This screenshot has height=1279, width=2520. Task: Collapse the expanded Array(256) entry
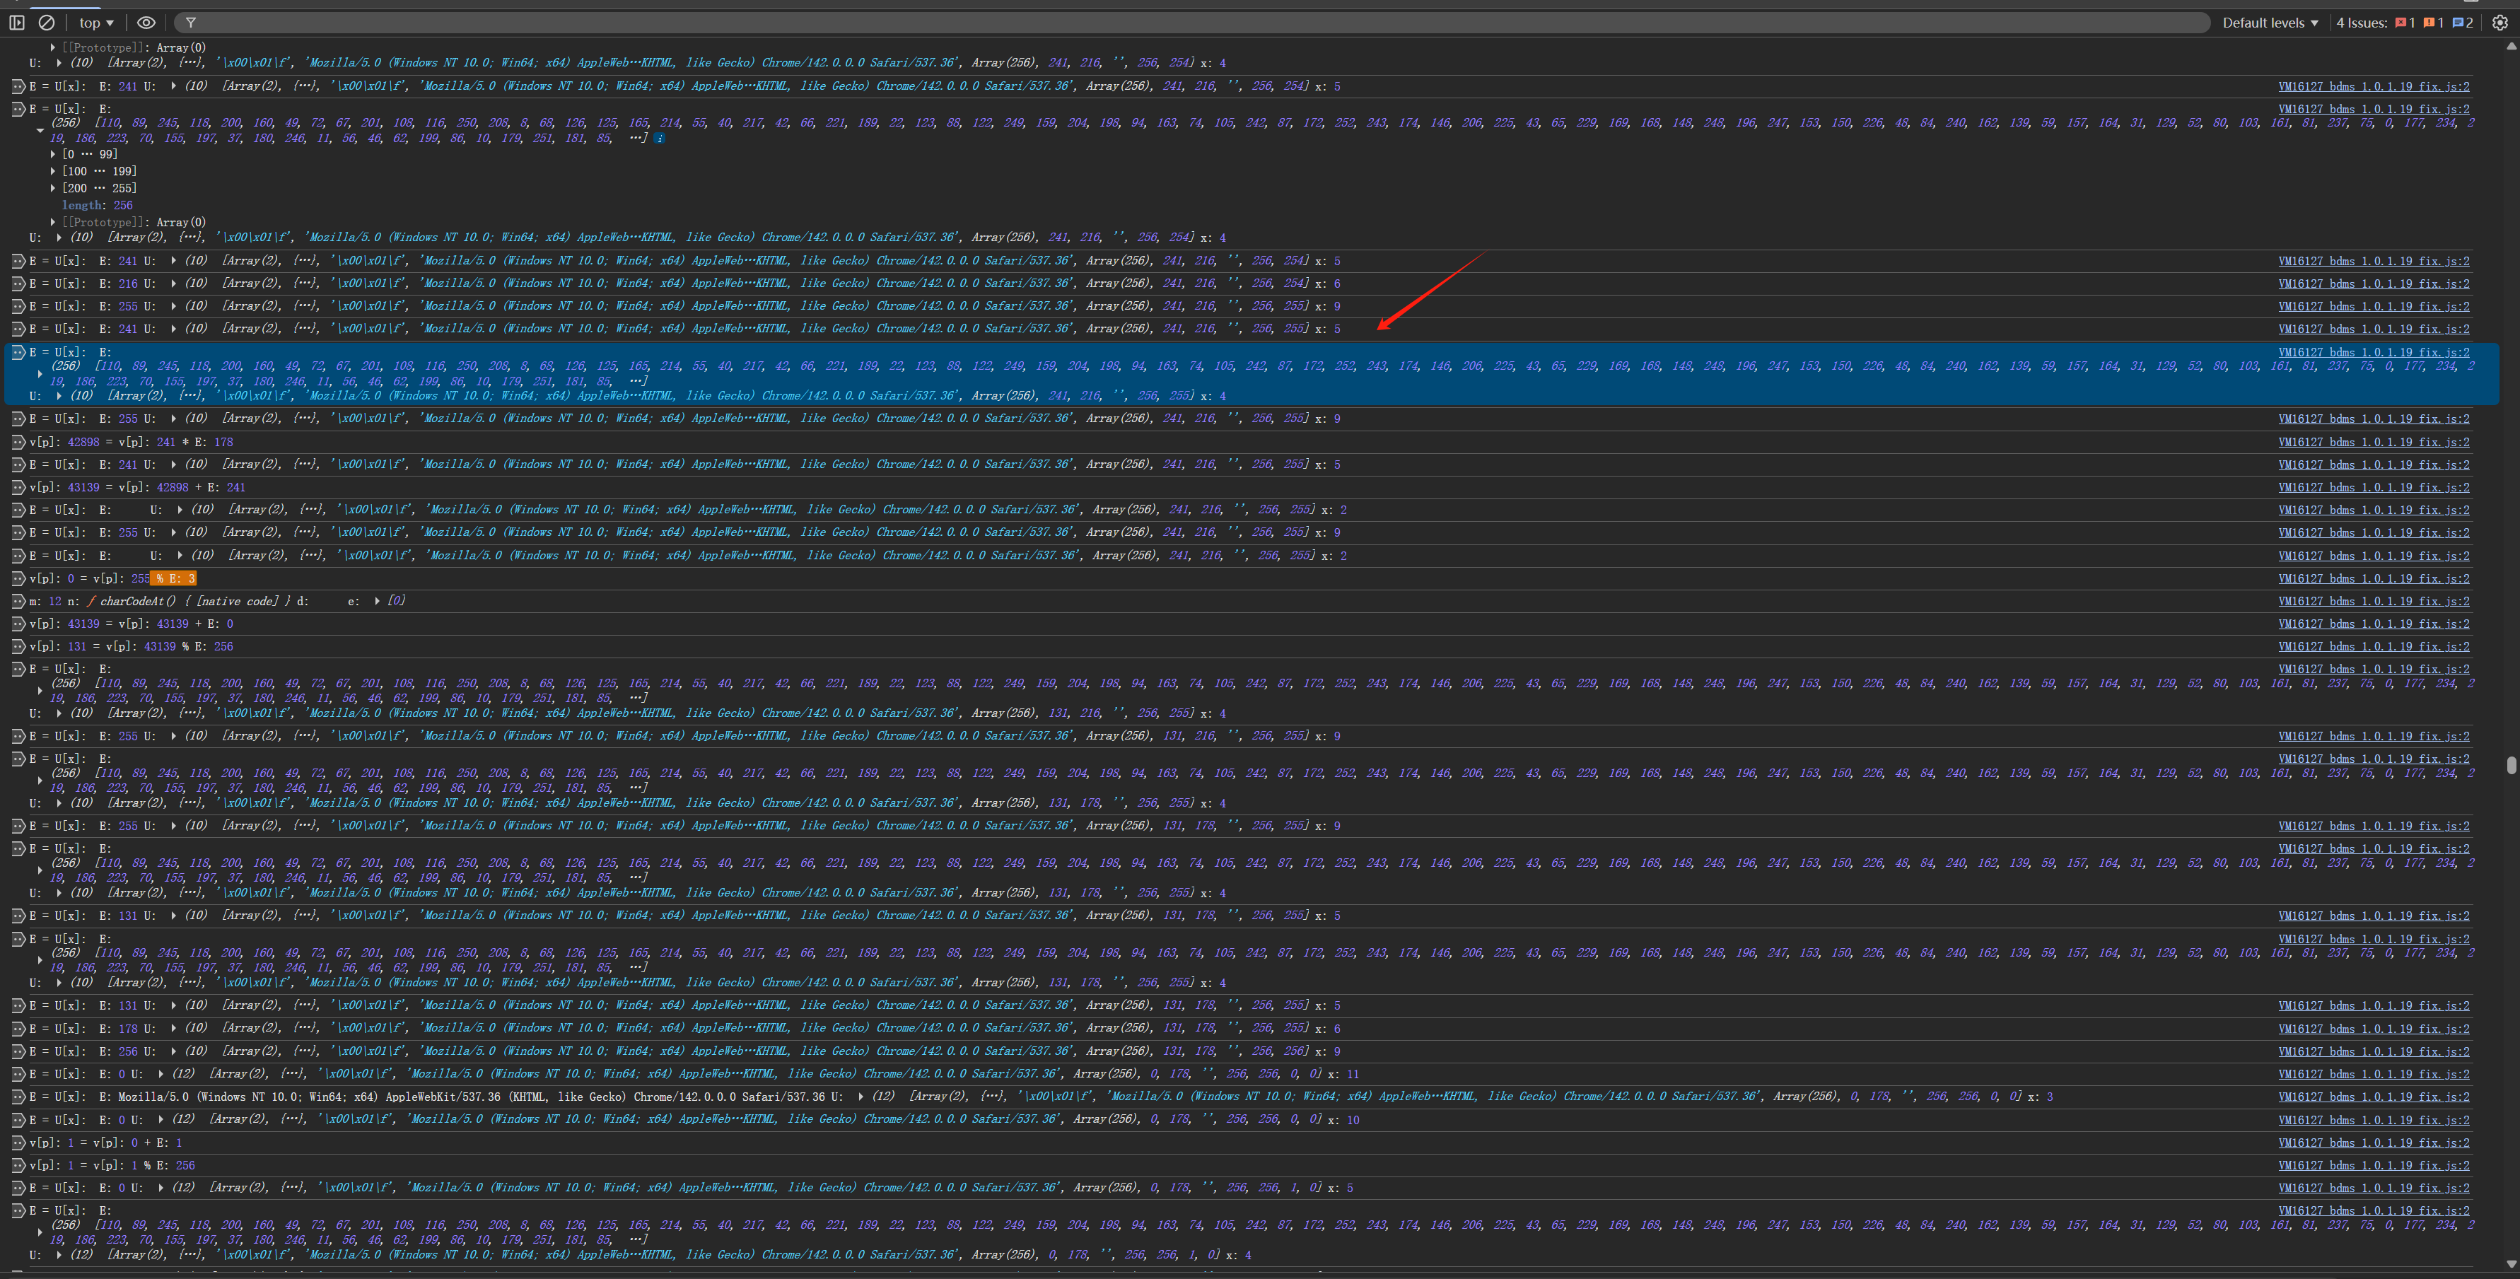click(40, 130)
